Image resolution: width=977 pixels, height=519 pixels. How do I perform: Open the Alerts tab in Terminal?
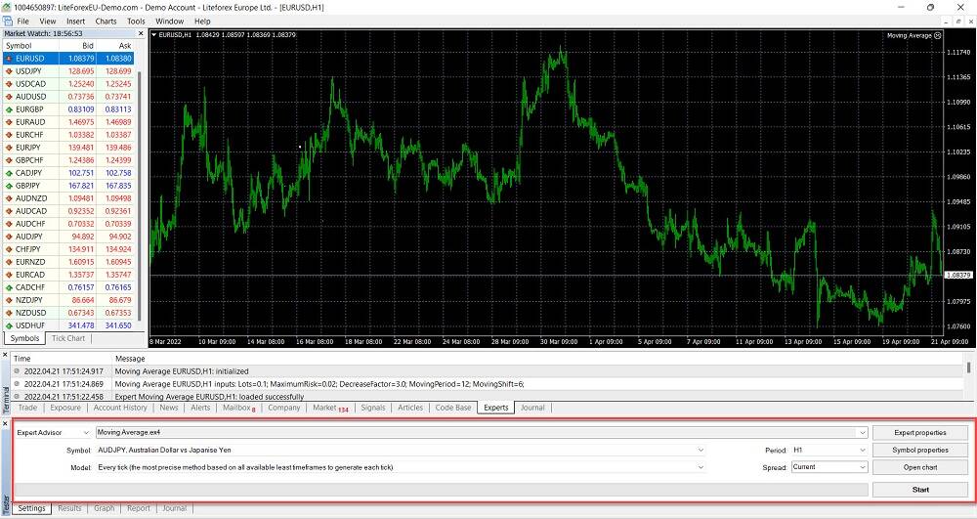[200, 408]
